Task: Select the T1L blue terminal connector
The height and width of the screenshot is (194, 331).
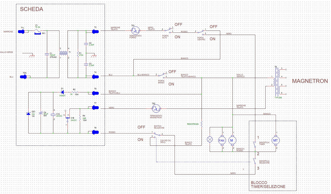Action: 21,31
